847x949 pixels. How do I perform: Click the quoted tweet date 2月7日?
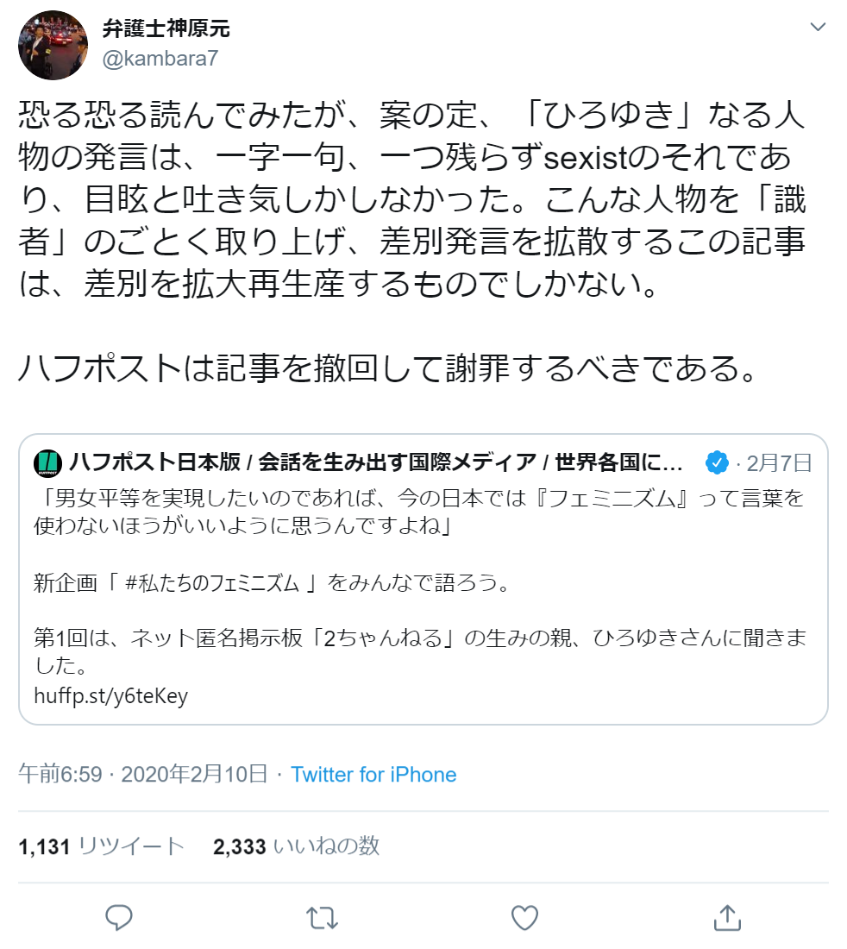pyautogui.click(x=779, y=463)
